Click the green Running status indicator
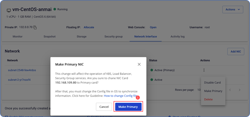The width and height of the screenshot is (250, 117). coord(55,9)
